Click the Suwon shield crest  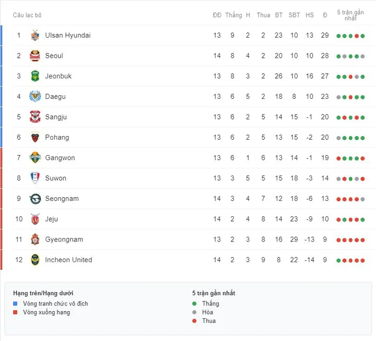coord(35,178)
